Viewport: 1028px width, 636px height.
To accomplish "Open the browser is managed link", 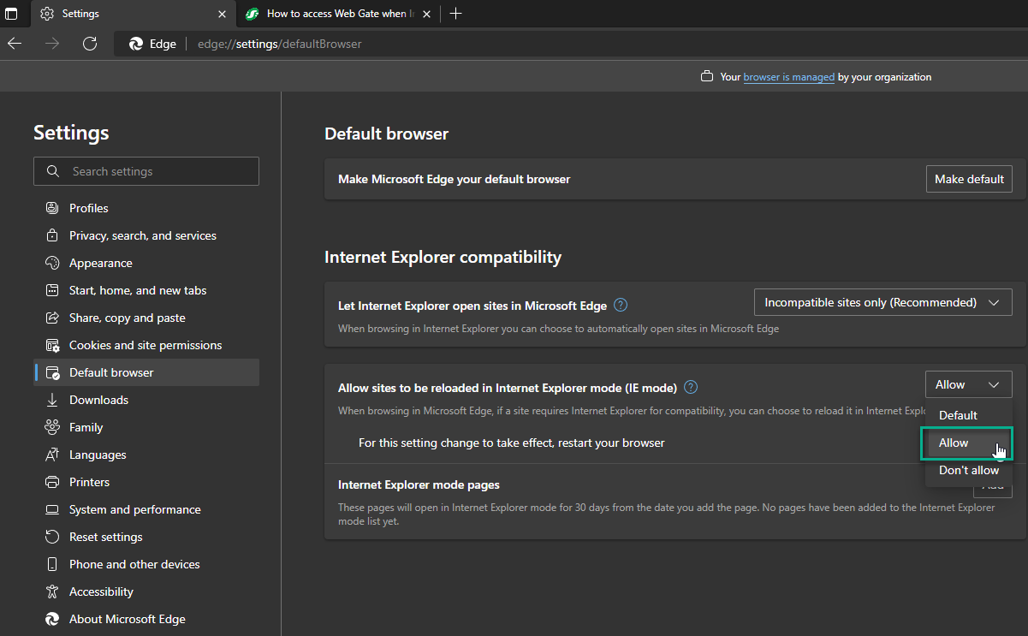I will pos(789,77).
